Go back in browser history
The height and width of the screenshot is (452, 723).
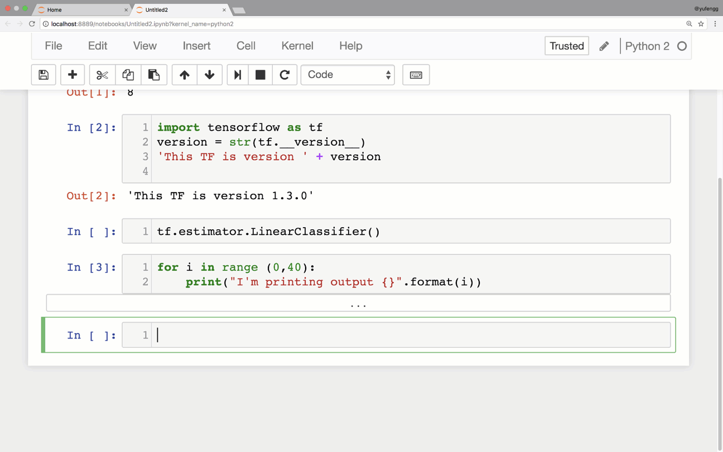point(8,24)
